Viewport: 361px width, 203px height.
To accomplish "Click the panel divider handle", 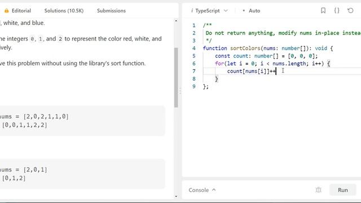I will 180,91.
